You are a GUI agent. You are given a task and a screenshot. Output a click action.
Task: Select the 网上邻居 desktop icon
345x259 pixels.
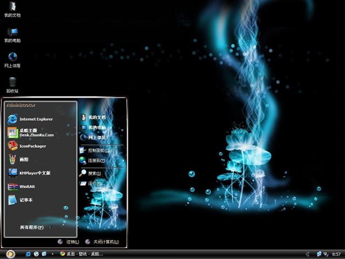(x=12, y=57)
